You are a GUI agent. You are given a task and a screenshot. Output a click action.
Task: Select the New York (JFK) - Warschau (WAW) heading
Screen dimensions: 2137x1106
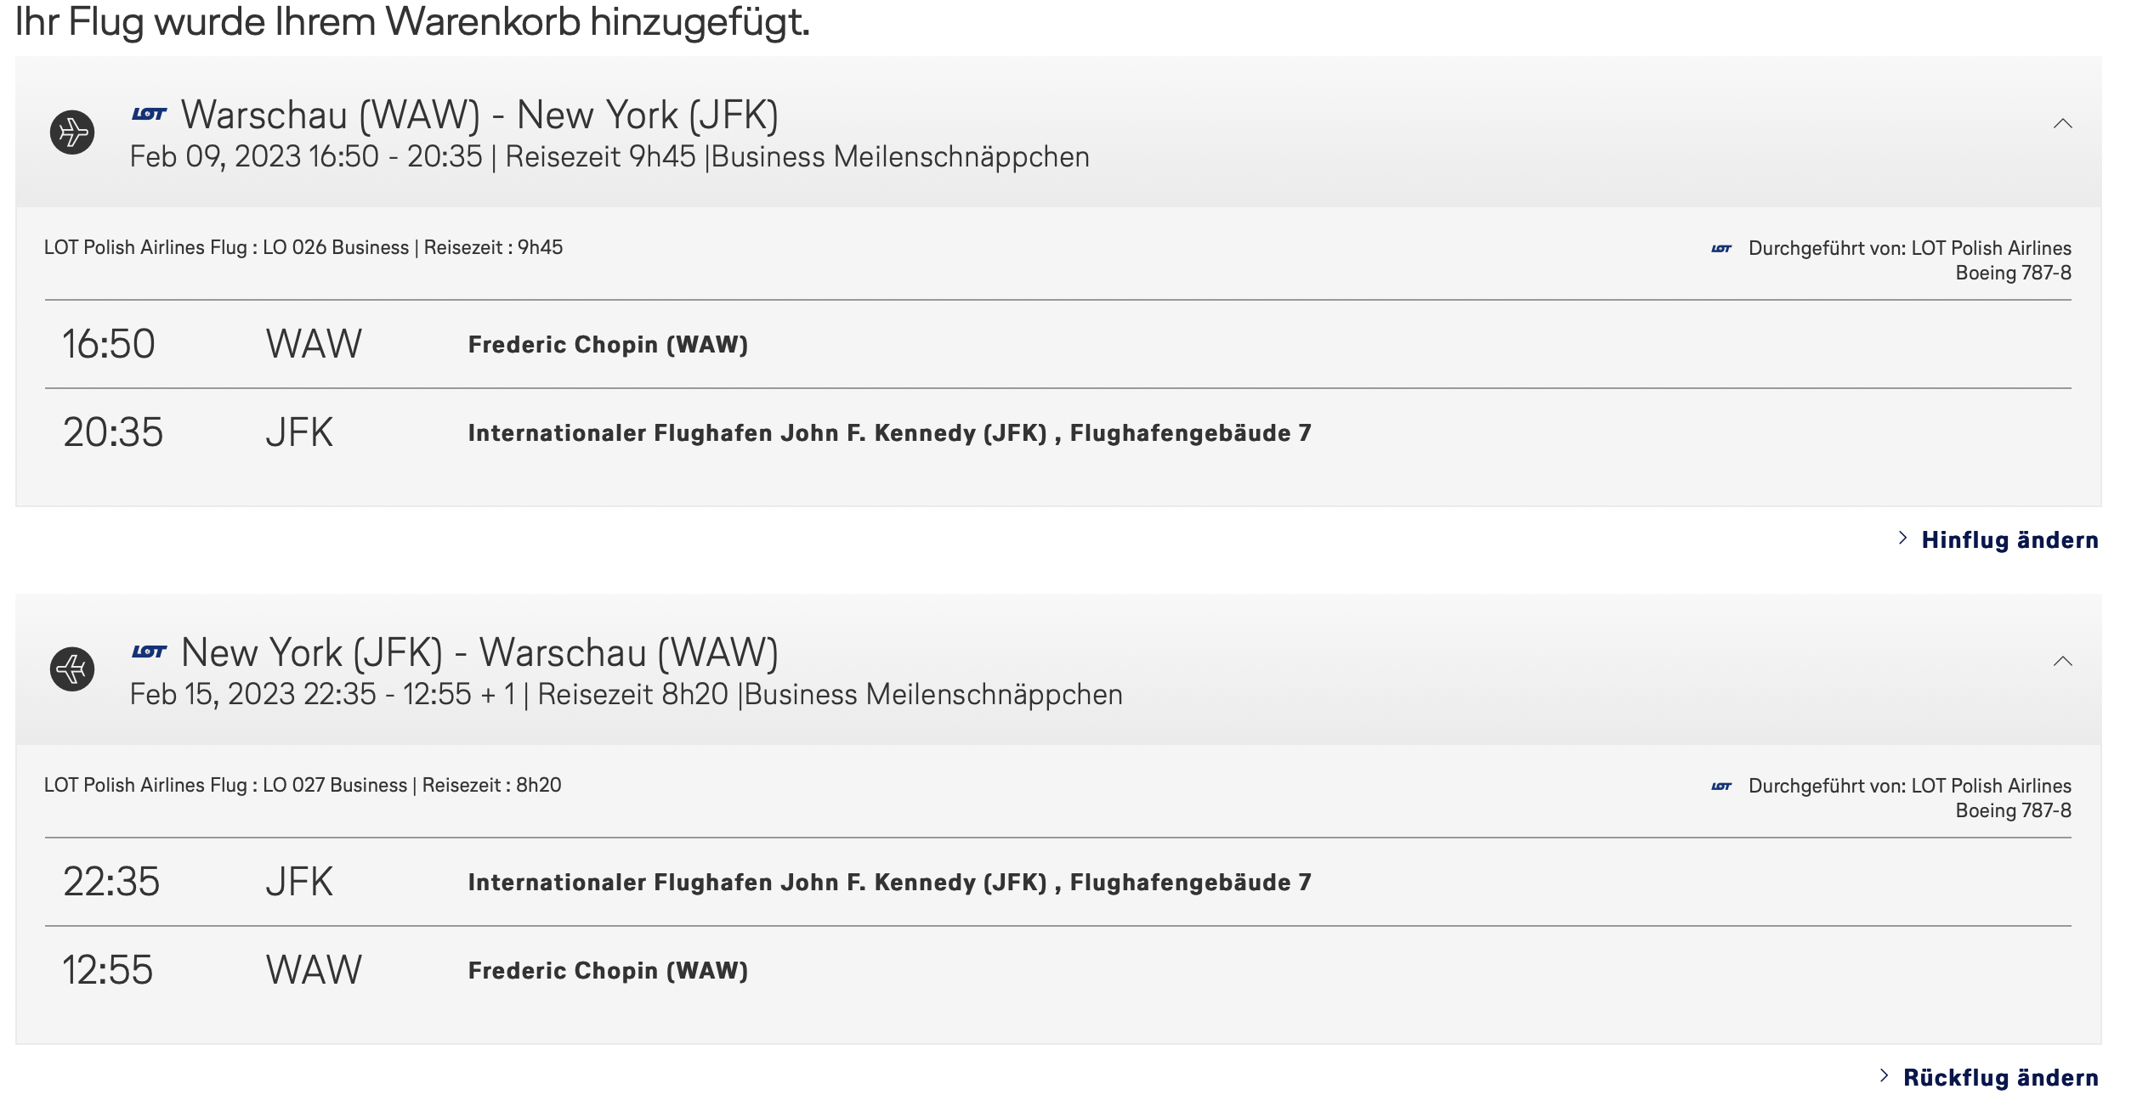(479, 653)
